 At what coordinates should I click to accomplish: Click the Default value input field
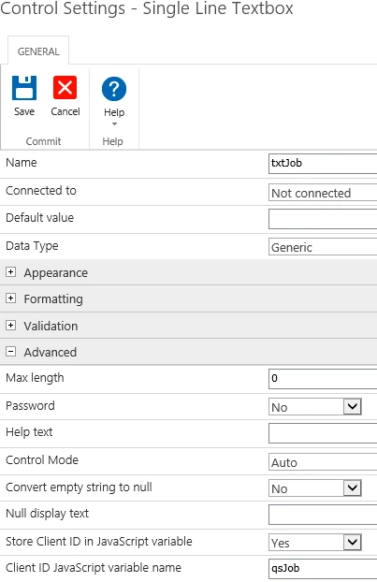click(323, 219)
